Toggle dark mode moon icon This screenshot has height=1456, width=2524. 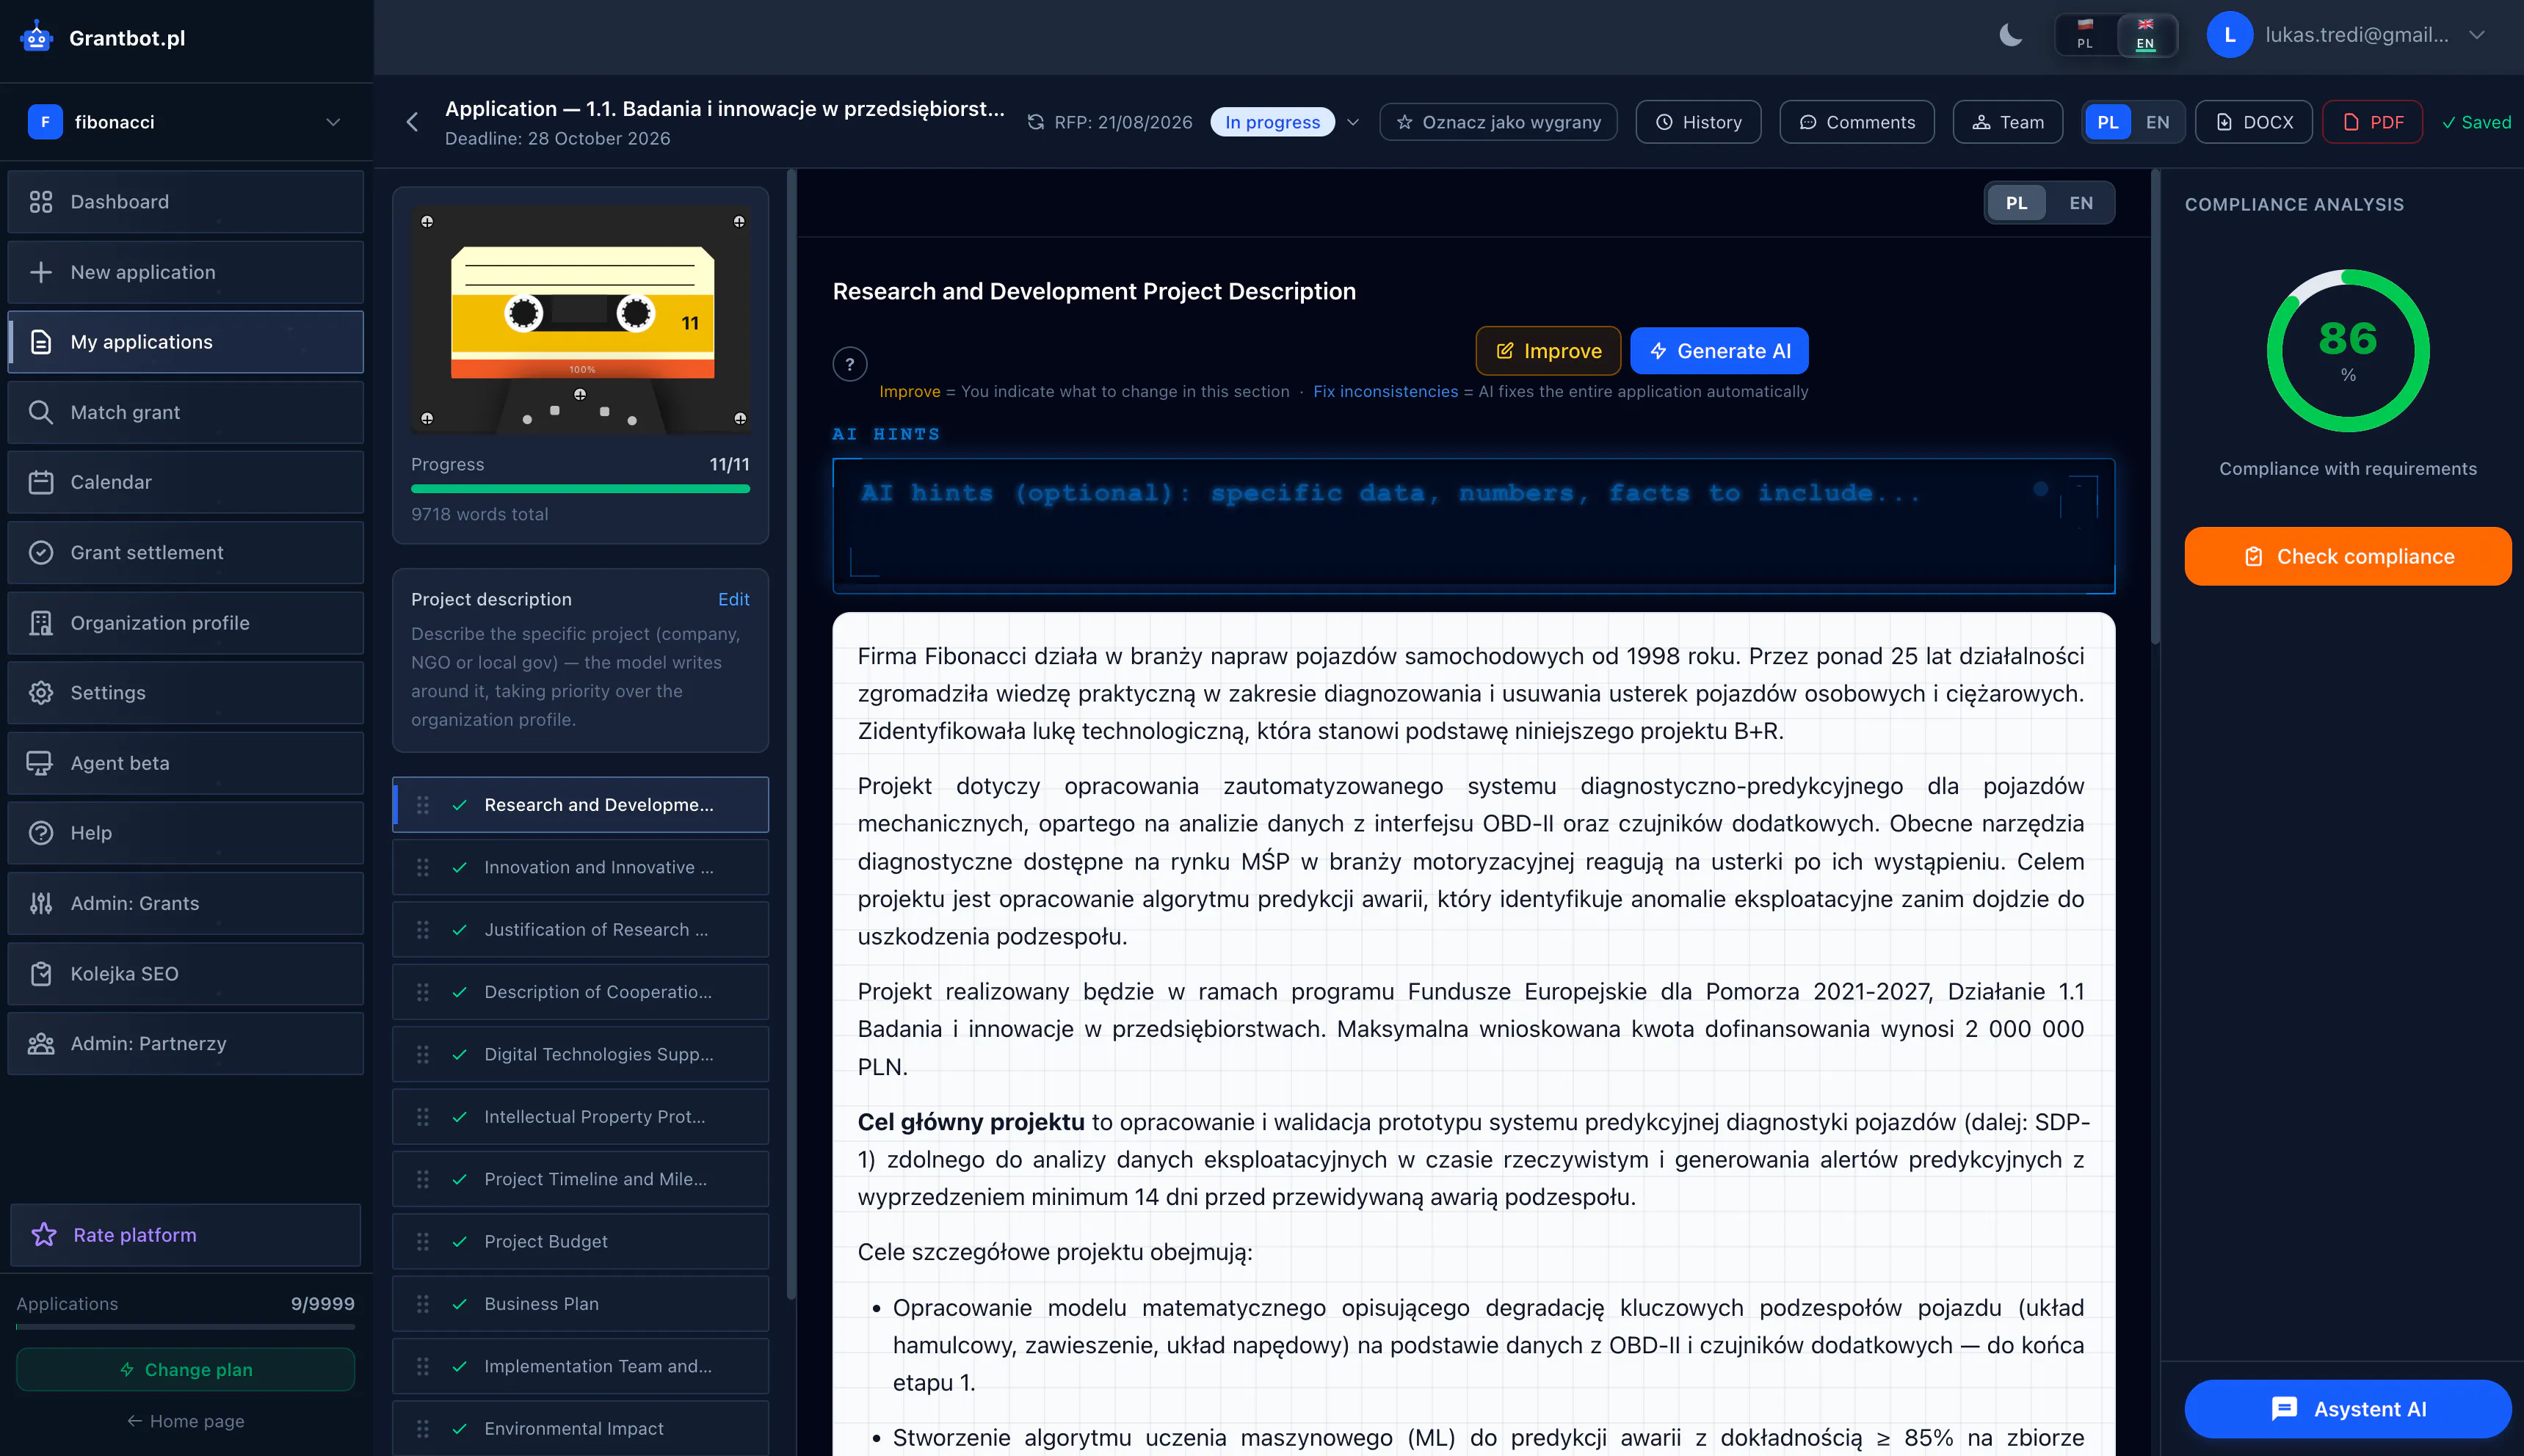[2010, 36]
